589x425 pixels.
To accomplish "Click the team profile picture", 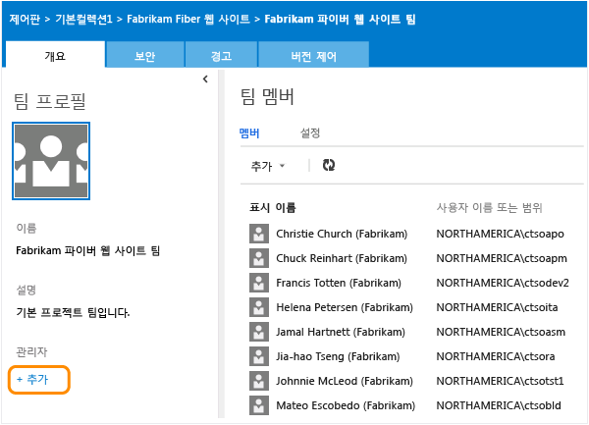I will 51,161.
